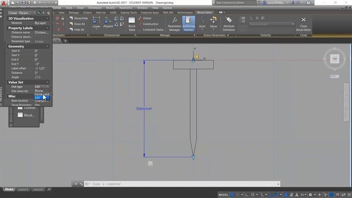Open the AutoCAD application menu logo

tap(4, 3)
